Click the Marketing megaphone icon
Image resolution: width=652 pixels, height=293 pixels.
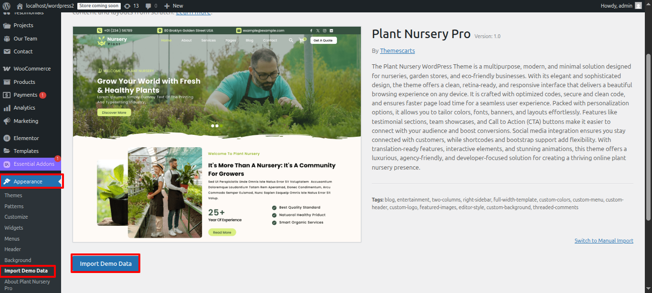coord(7,121)
